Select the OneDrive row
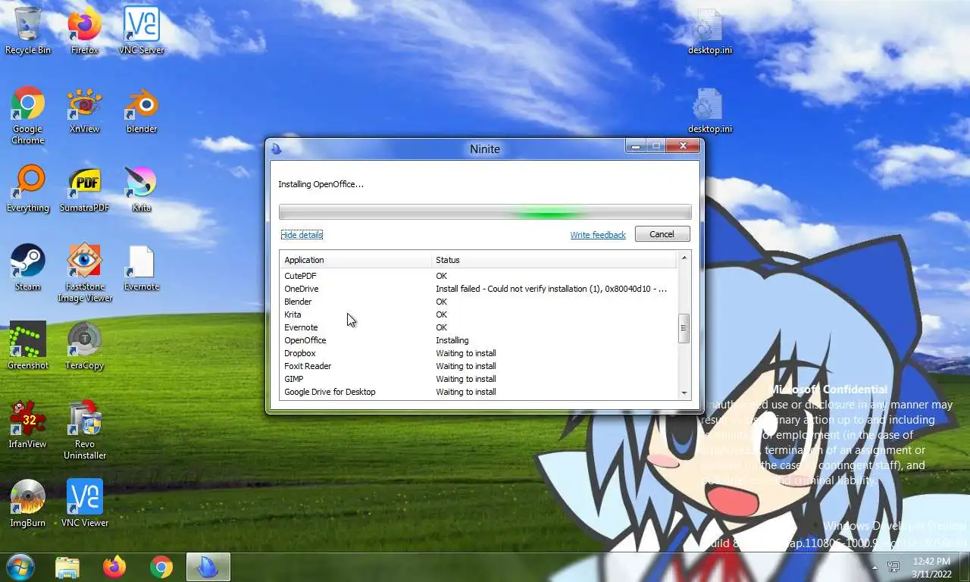970x582 pixels. [478, 289]
